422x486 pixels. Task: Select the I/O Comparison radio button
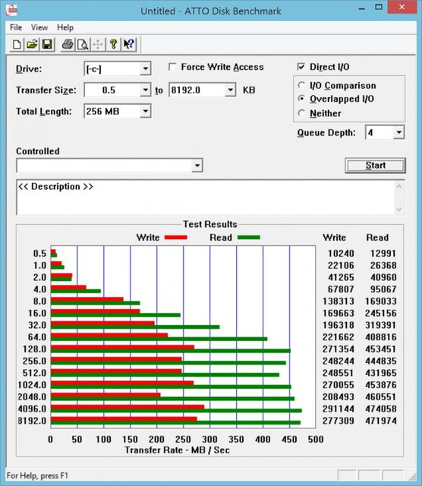click(x=301, y=85)
